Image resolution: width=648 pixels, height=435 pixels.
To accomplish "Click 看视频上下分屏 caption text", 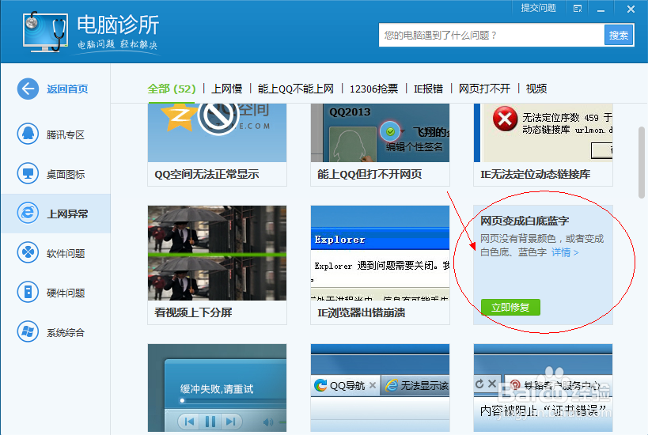I will pyautogui.click(x=193, y=312).
